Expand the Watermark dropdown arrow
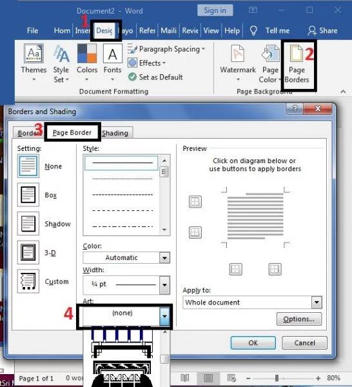The image size is (352, 387). tap(238, 79)
